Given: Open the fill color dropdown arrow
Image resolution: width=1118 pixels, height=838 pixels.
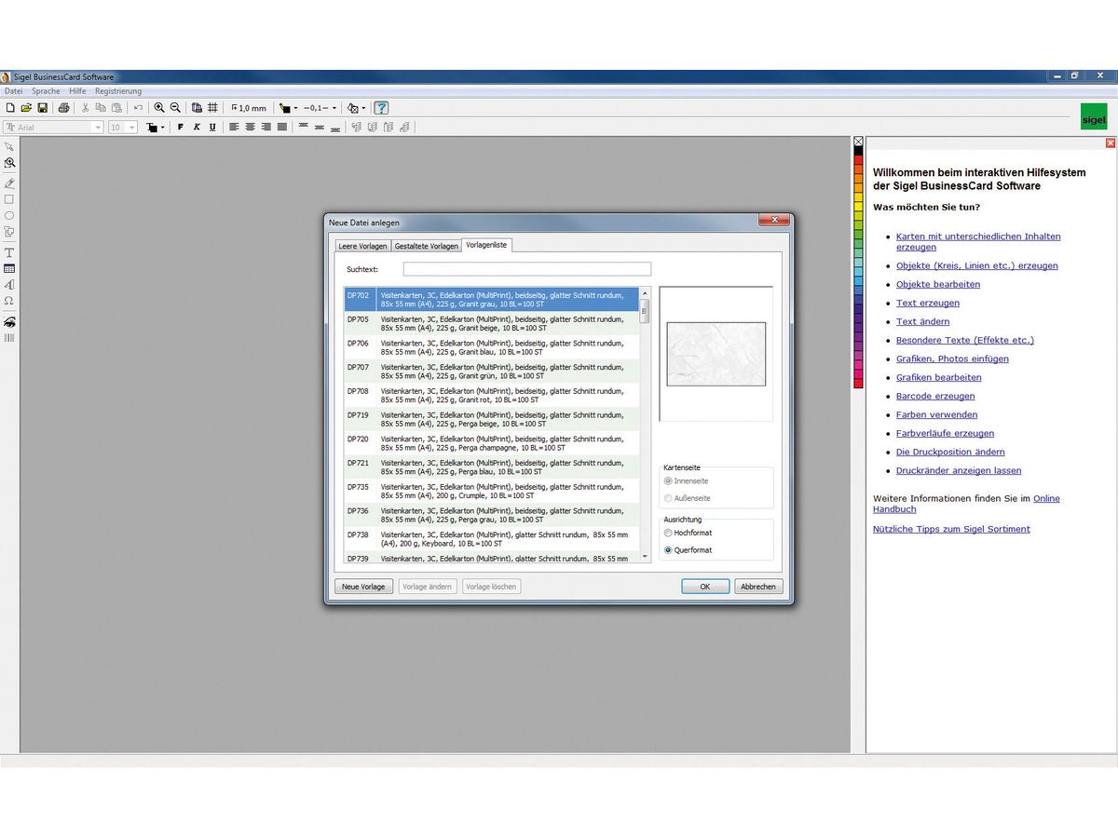Looking at the screenshot, I should [x=296, y=108].
